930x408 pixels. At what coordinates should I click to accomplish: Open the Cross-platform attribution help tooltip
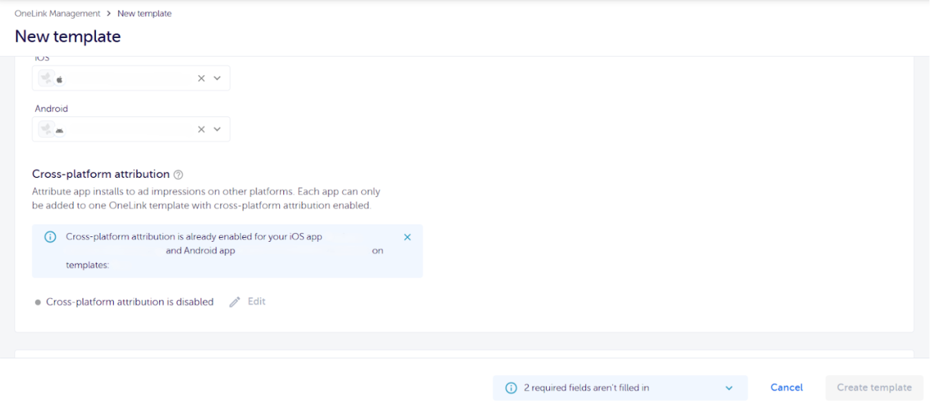coord(178,174)
